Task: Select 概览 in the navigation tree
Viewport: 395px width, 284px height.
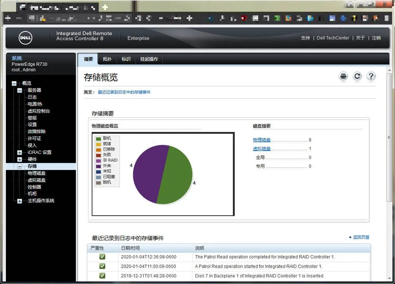Action: coord(27,83)
